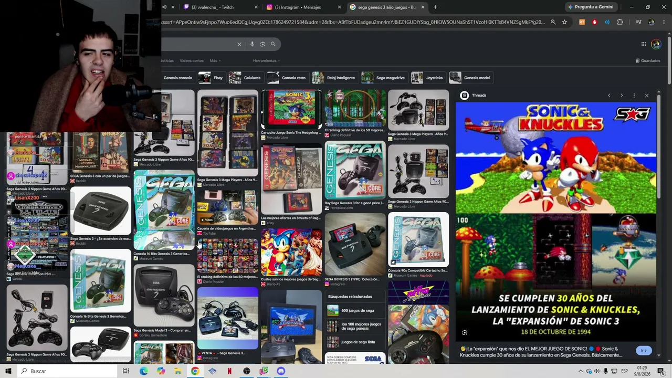Click Pregunta a Gemini button

[x=591, y=7]
